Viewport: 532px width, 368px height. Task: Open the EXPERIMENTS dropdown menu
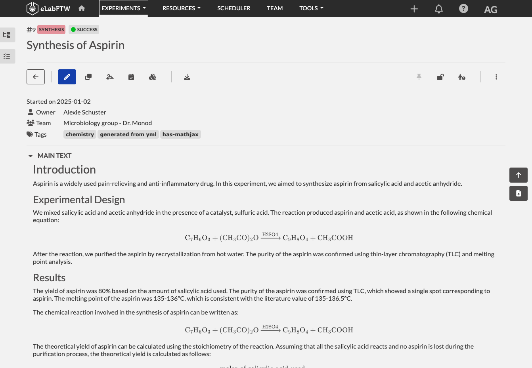tap(124, 8)
